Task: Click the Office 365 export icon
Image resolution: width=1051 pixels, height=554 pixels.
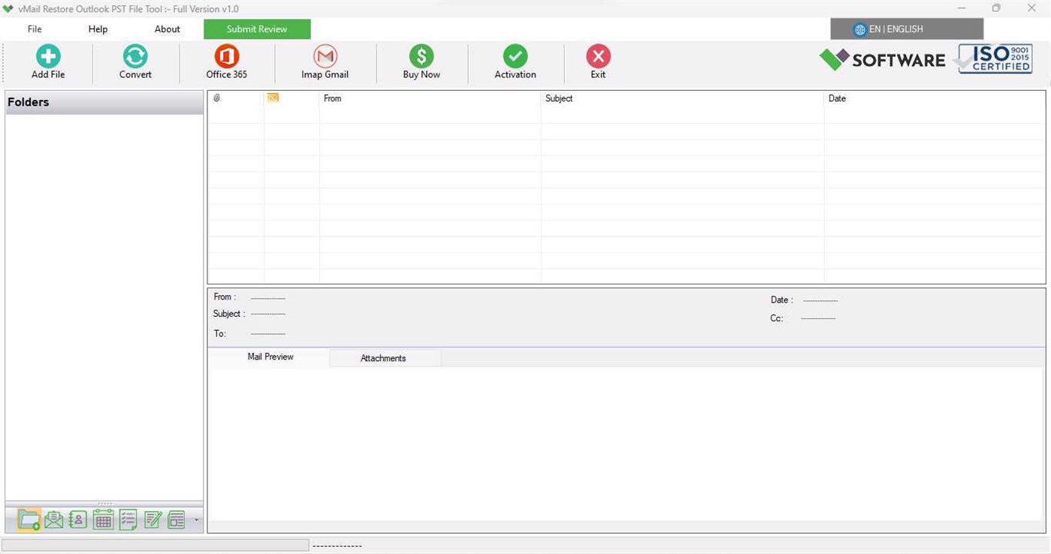Action: pyautogui.click(x=226, y=61)
